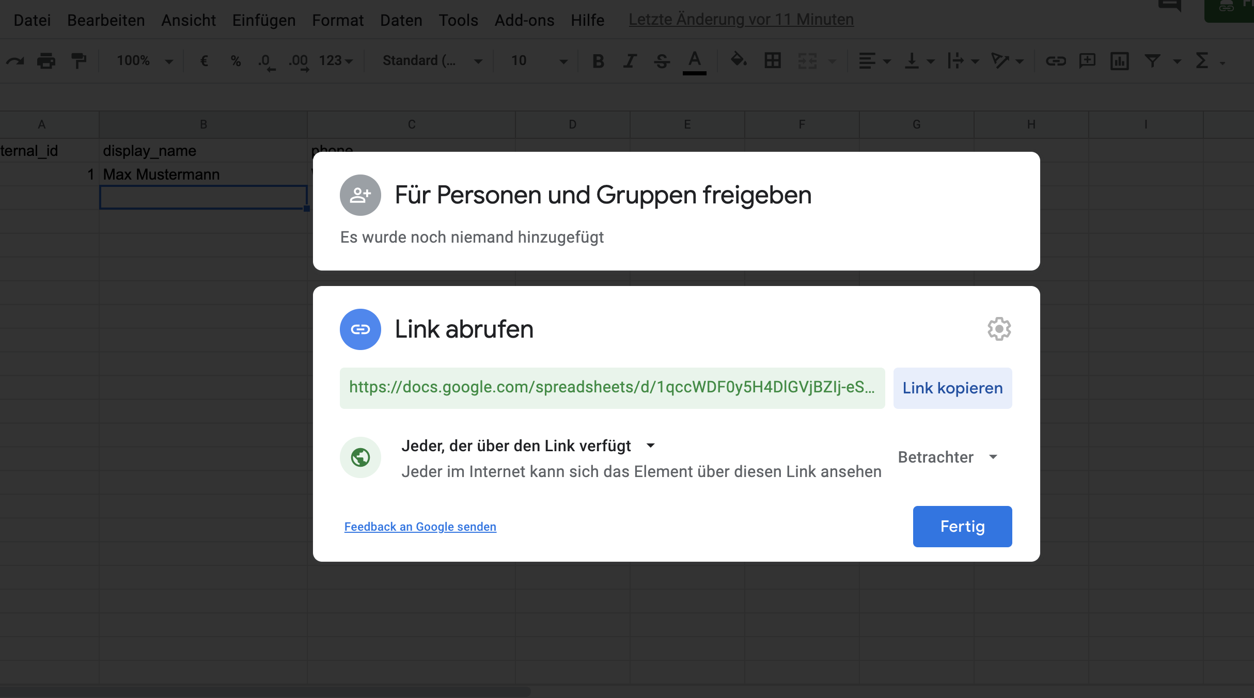Click the print icon
This screenshot has height=698, width=1254.
point(46,61)
